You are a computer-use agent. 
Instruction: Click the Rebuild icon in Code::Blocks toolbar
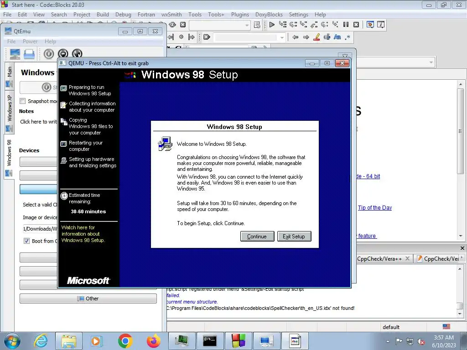coord(172,25)
